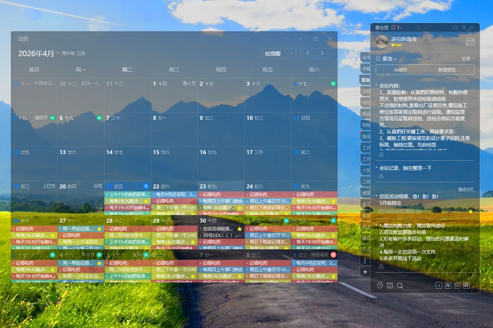Toggle the star on 总店活动视频 note
The height and width of the screenshot is (328, 493).
click(470, 211)
